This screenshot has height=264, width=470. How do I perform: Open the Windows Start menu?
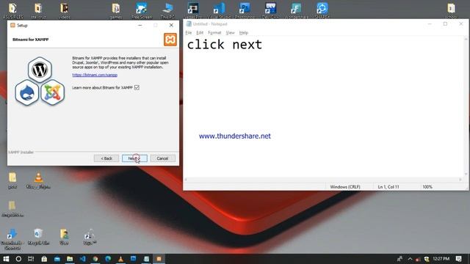pyautogui.click(x=6, y=259)
